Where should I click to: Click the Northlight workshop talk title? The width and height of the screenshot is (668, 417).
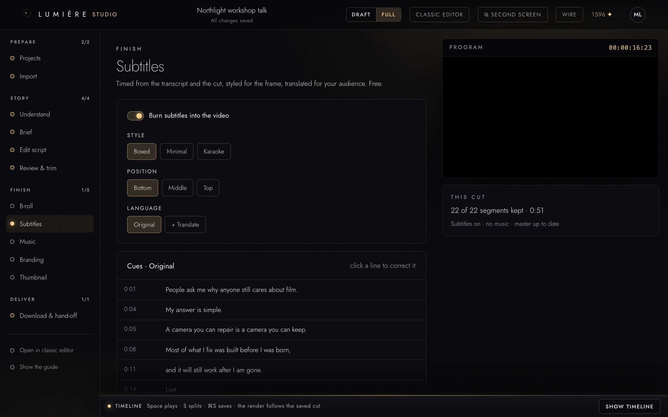click(232, 10)
